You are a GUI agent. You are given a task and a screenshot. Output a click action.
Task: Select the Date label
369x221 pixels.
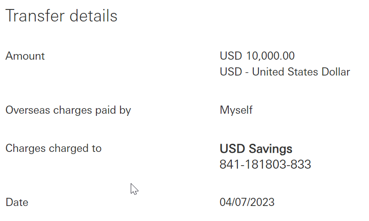coord(17,202)
